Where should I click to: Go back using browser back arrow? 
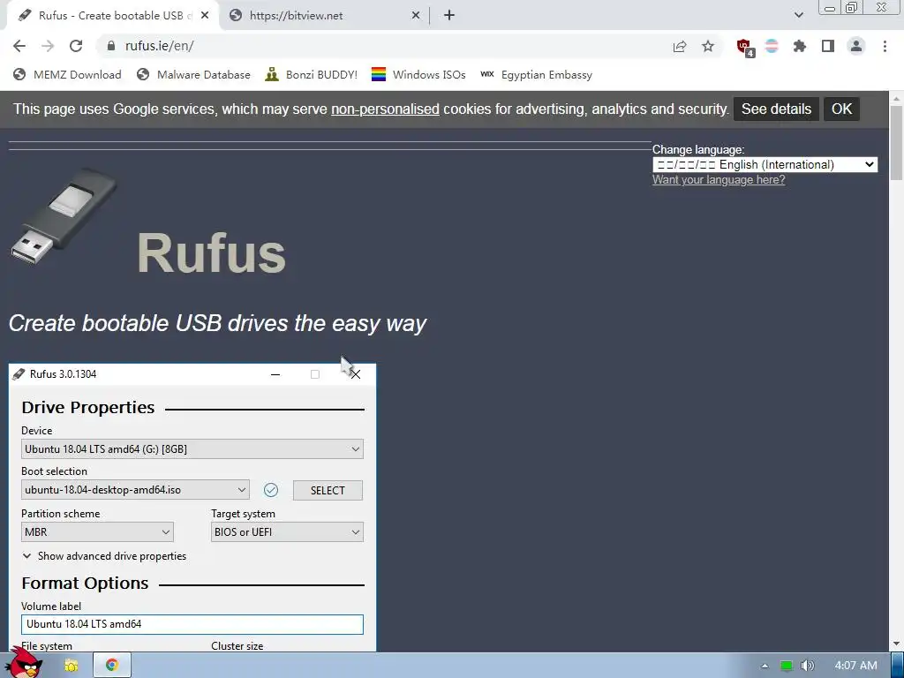19,46
